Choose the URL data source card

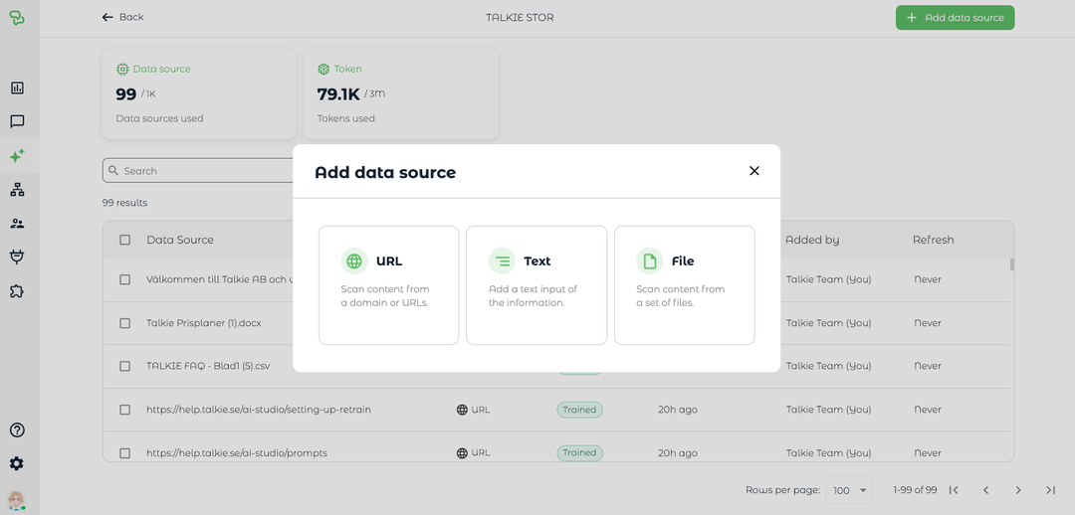(x=389, y=285)
